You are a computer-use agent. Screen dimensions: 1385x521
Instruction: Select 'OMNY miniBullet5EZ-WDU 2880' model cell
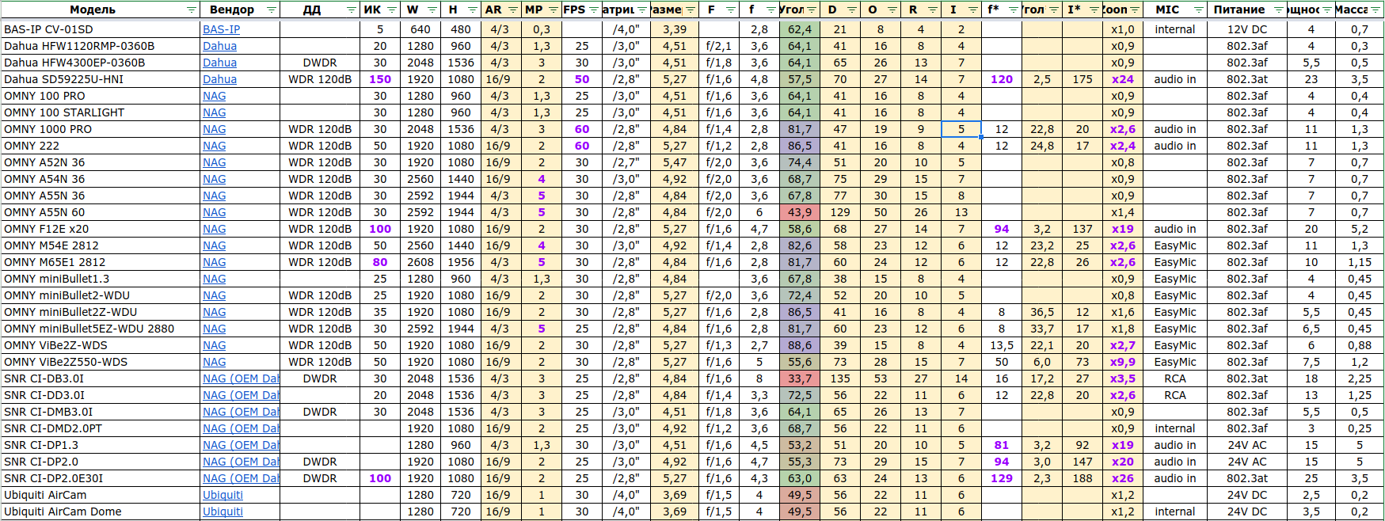pos(100,329)
